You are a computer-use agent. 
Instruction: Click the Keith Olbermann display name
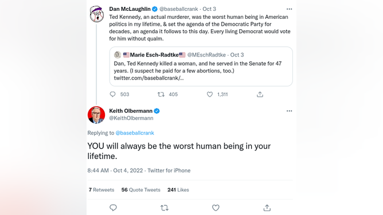pos(131,111)
